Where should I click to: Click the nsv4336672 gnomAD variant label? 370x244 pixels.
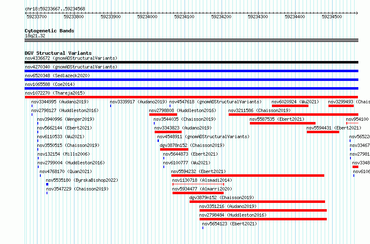tap(71, 58)
